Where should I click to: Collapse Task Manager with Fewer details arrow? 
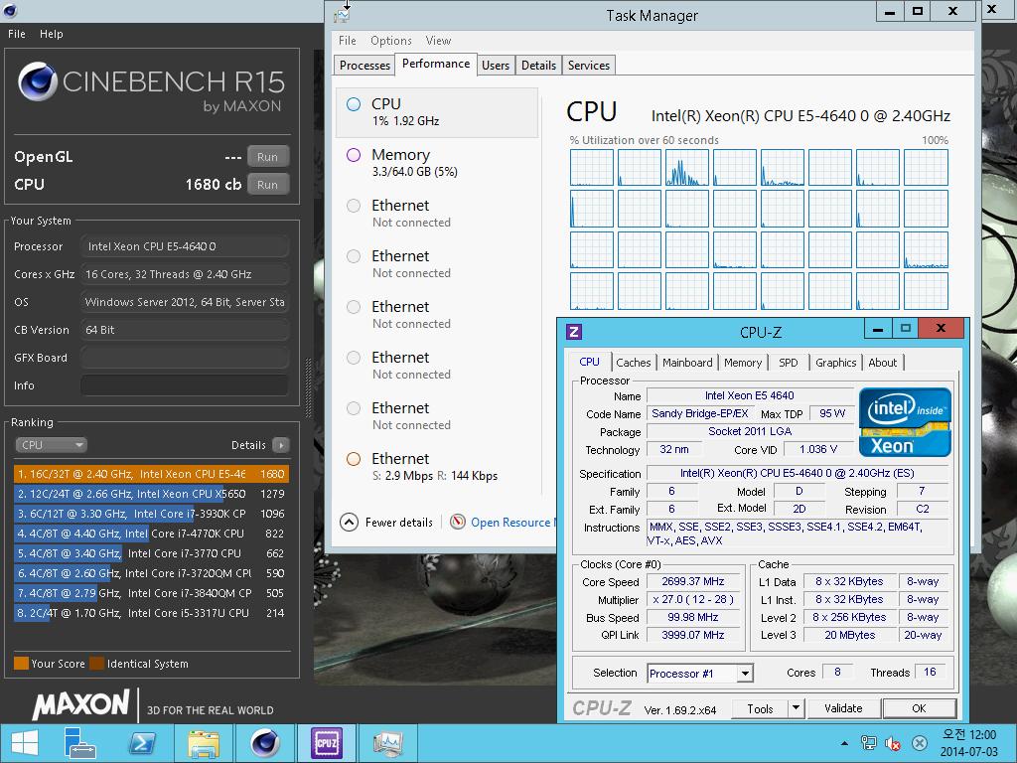(349, 522)
